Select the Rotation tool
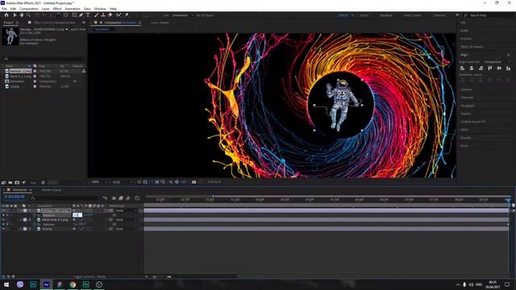The image size is (516, 290). pyautogui.click(x=59, y=15)
